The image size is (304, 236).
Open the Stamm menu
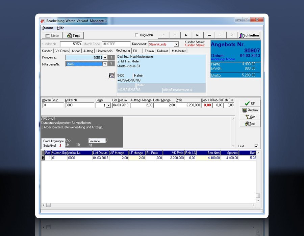pyautogui.click(x=48, y=28)
